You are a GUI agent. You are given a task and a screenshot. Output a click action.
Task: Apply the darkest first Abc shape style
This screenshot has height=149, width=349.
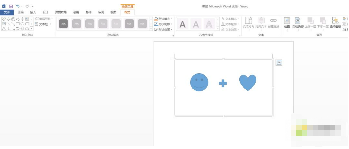point(63,24)
